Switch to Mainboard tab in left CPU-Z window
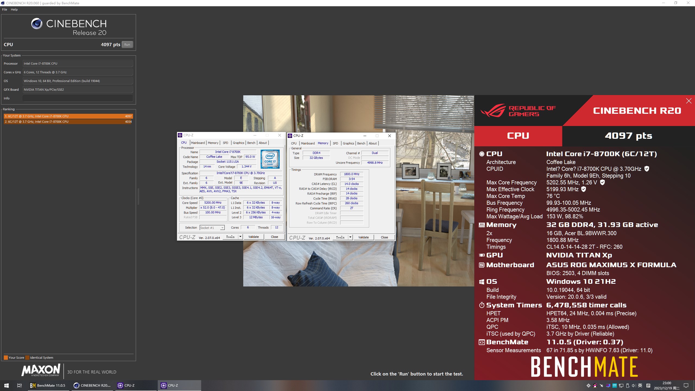 (198, 143)
